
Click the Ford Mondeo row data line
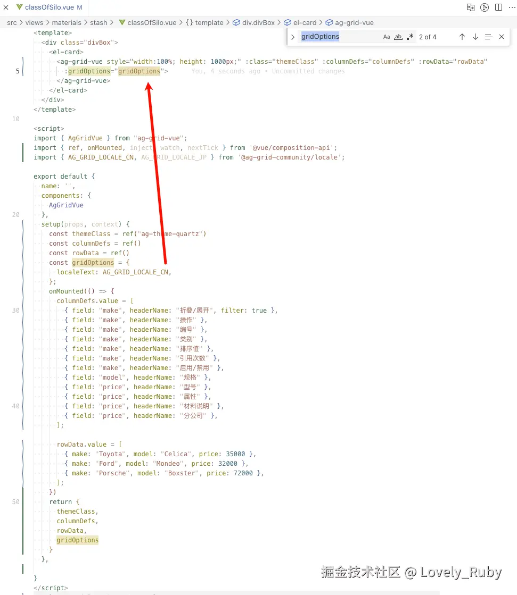[156, 463]
